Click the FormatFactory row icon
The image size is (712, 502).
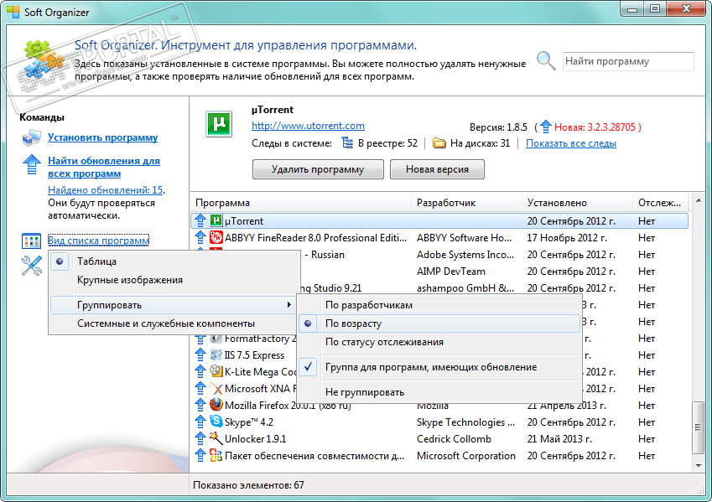(216, 339)
